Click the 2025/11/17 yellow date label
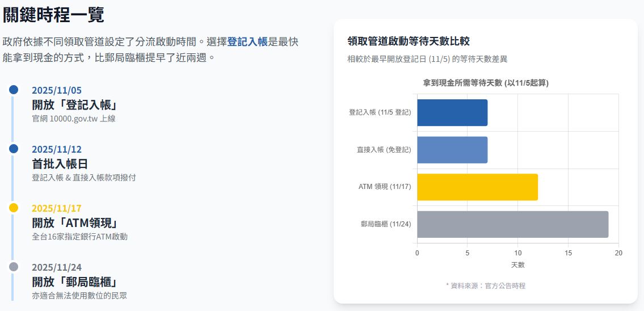The height and width of the screenshot is (311, 644). [x=57, y=208]
